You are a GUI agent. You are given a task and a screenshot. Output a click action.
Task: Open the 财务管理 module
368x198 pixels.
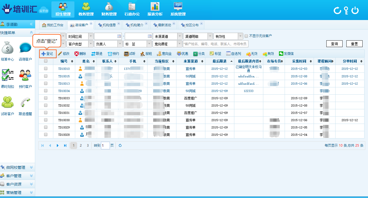pyautogui.click(x=109, y=9)
